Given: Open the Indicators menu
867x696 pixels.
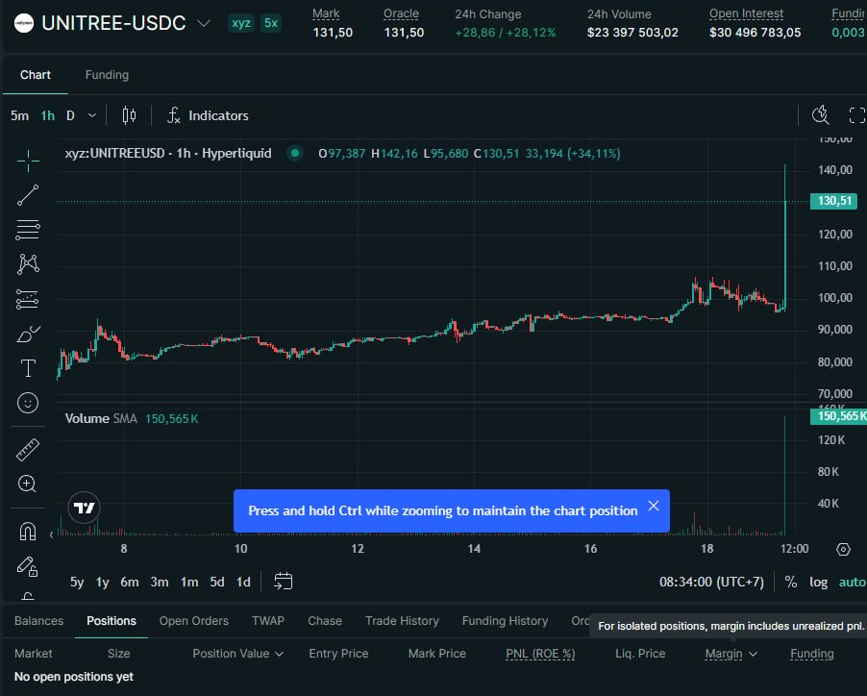Looking at the screenshot, I should pos(208,115).
